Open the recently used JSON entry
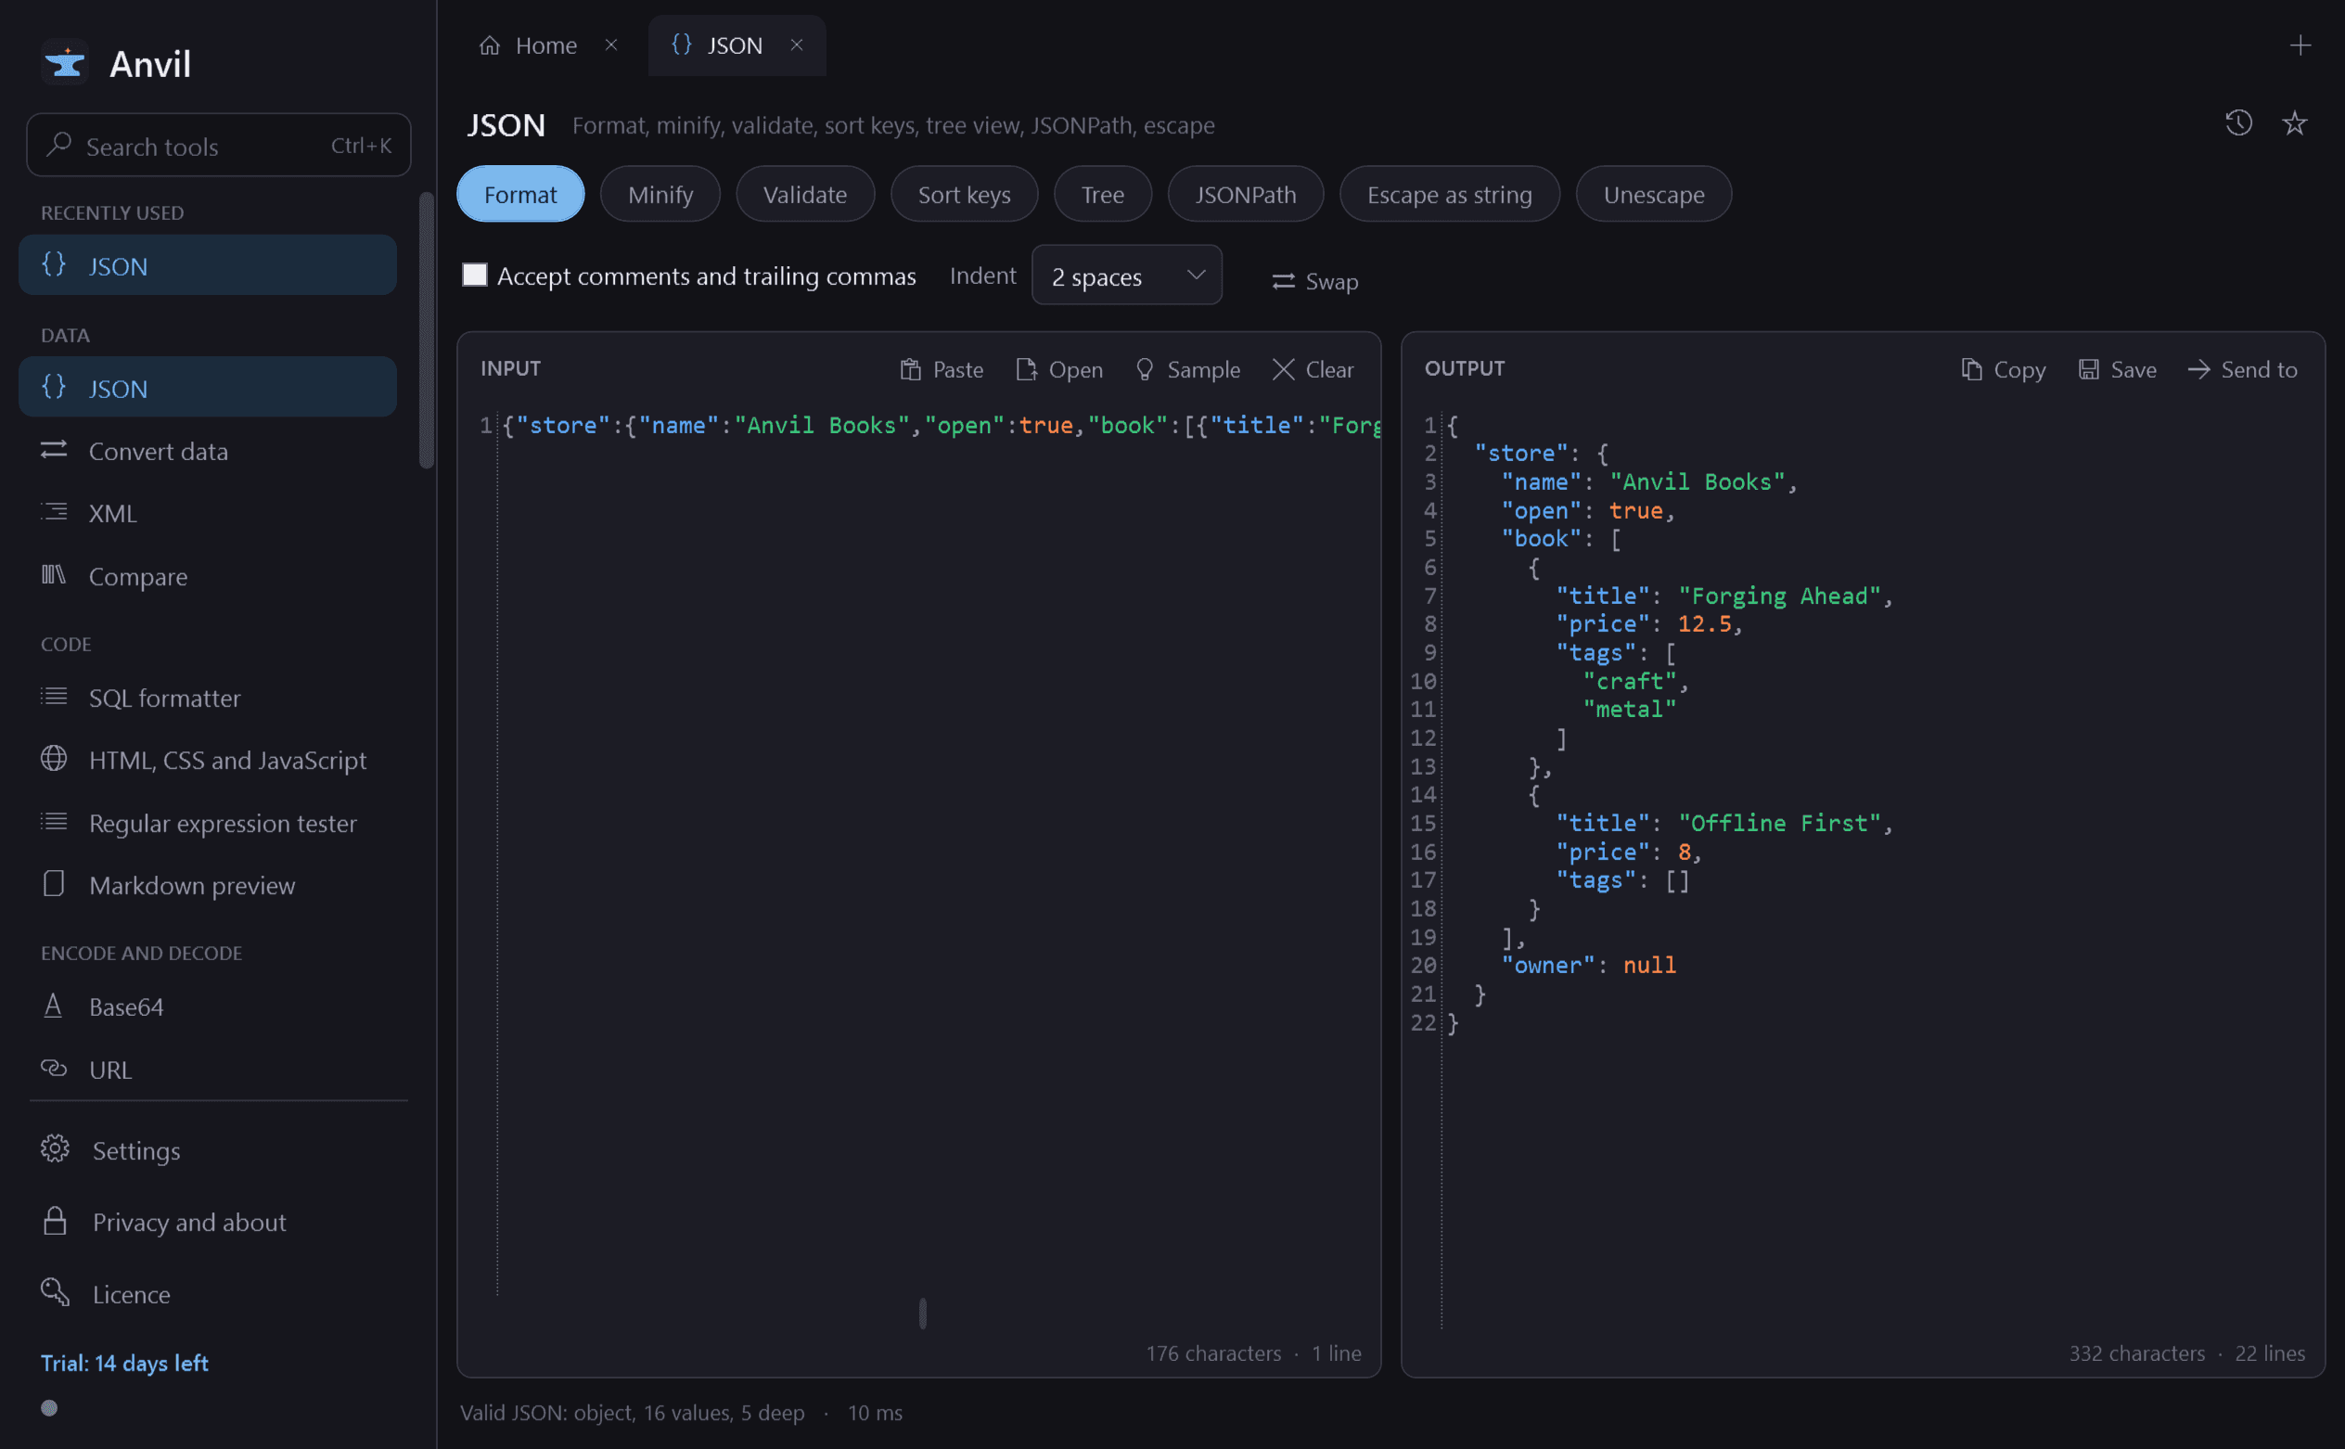This screenshot has width=2345, height=1449. [208, 265]
